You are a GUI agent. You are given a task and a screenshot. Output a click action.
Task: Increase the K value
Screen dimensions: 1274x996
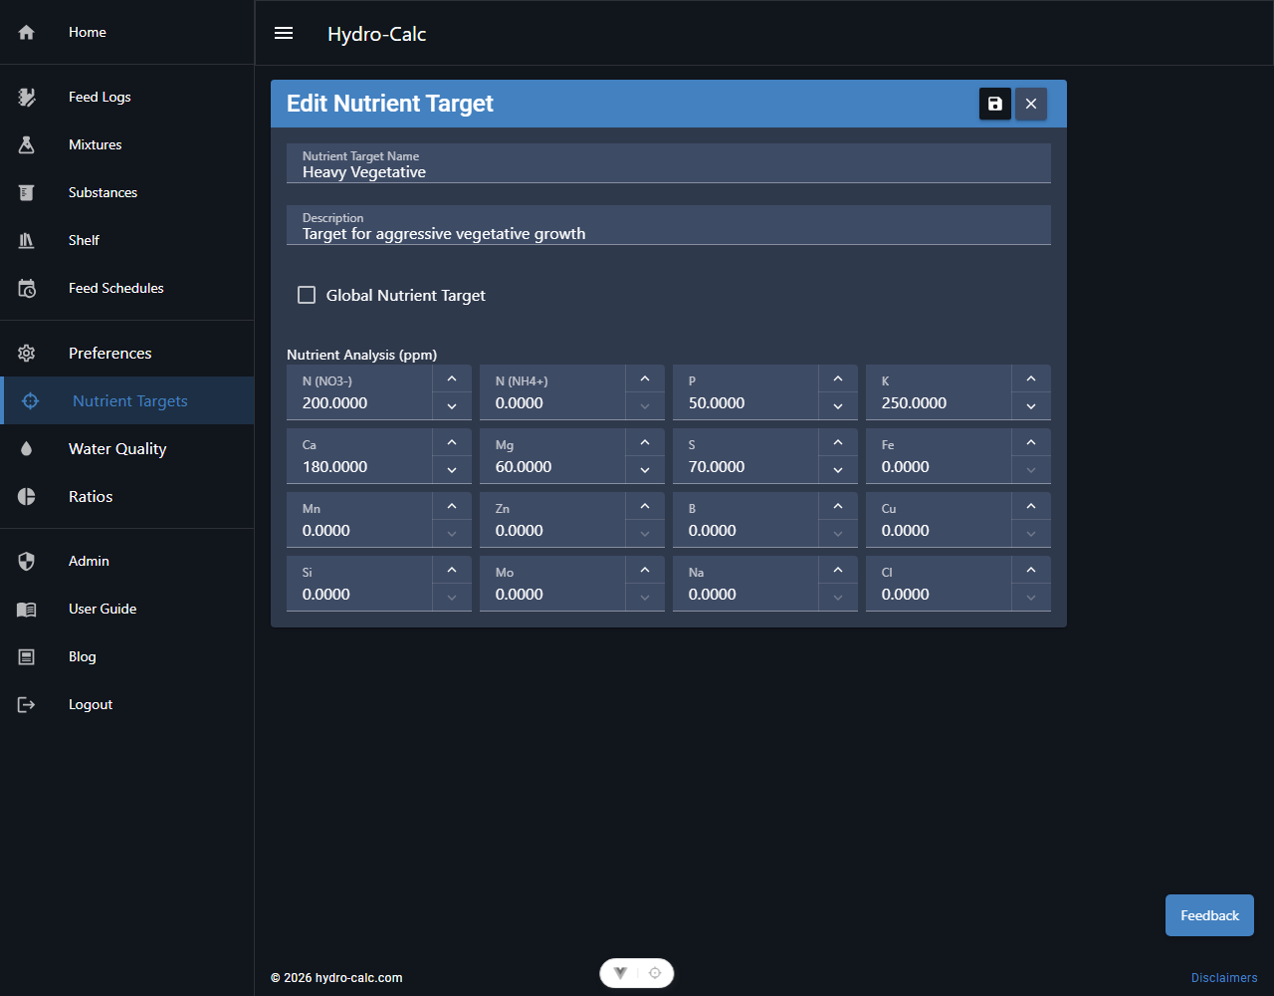click(1031, 378)
